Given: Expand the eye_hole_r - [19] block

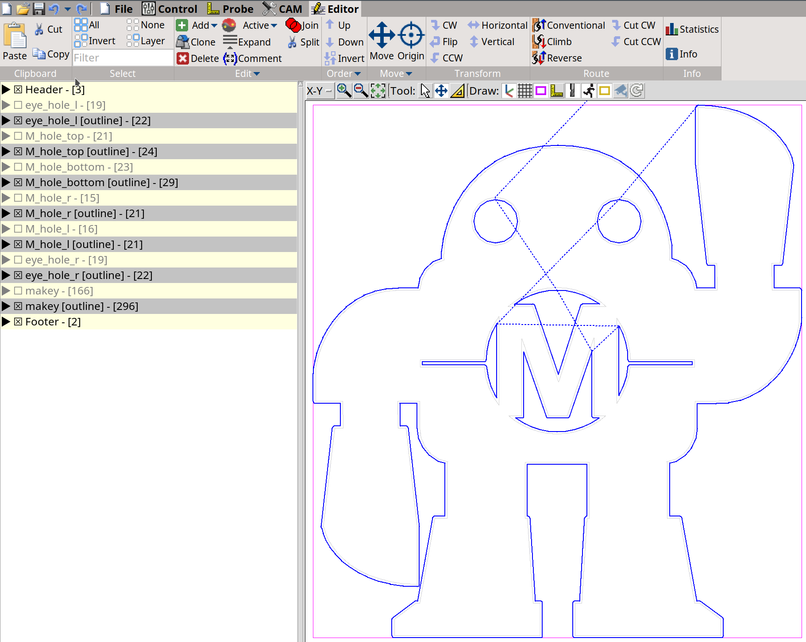Looking at the screenshot, I should [6, 260].
